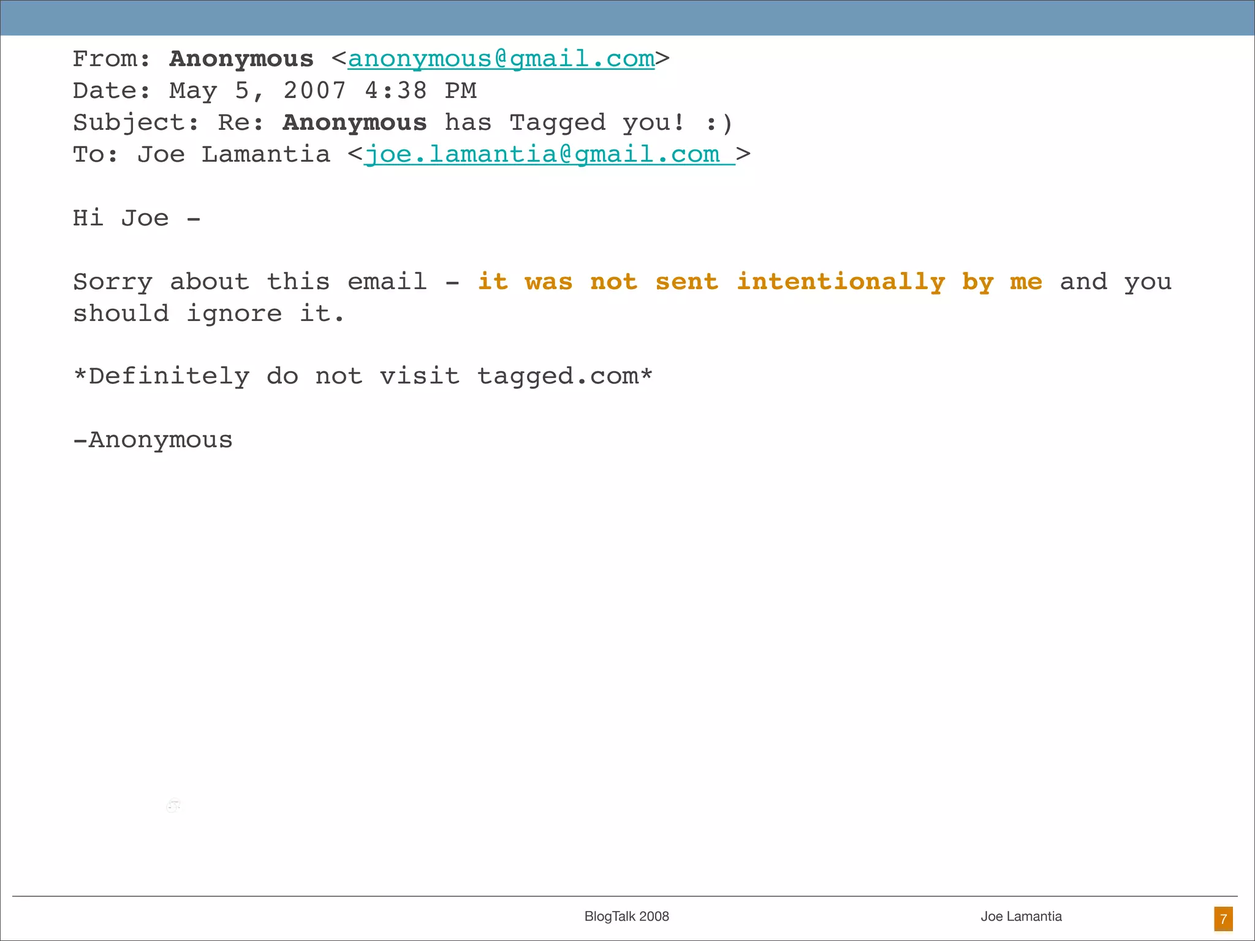
Task: Click the 'To: Joe Lamantia' recipient label
Action: point(201,154)
